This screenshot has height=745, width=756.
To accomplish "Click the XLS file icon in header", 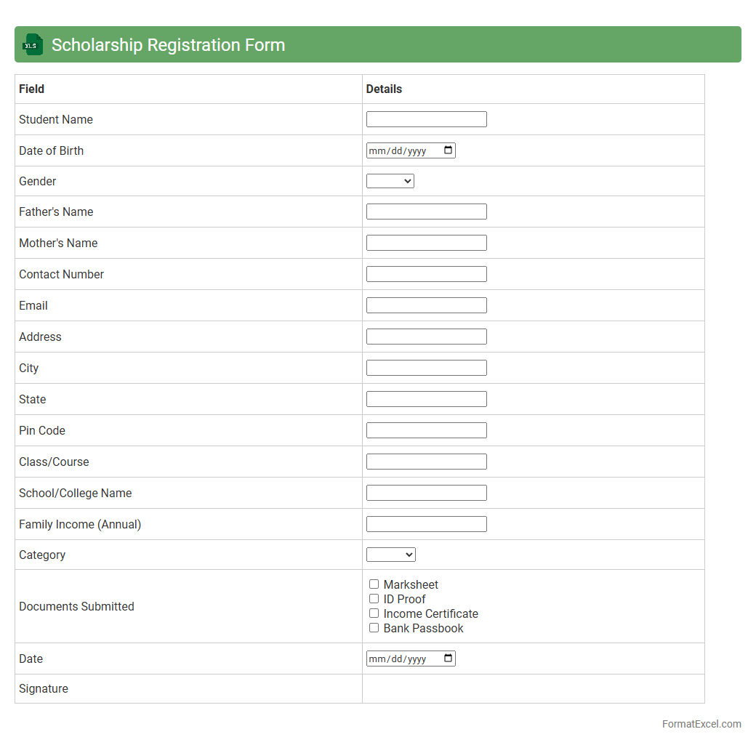I will [33, 44].
